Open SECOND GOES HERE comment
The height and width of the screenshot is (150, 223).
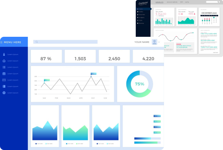[208, 40]
